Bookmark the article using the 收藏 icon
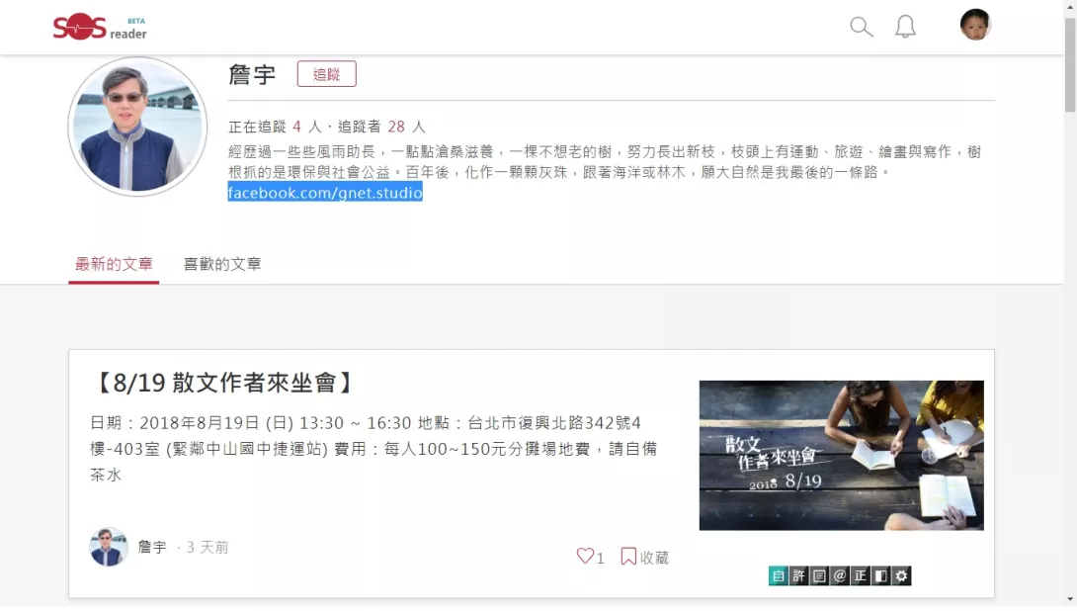This screenshot has width=1077, height=611. coord(627,556)
